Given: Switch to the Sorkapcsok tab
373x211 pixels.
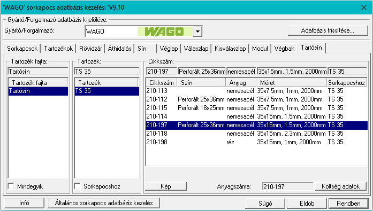Looking at the screenshot, I should tap(22, 49).
